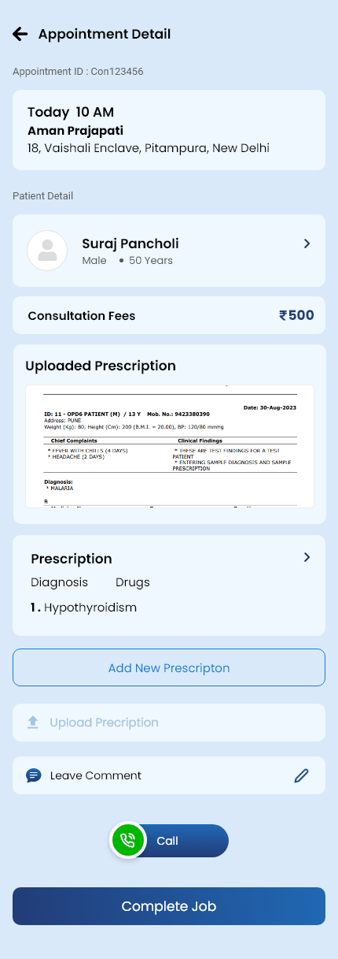Open the uploaded prescription image preview
This screenshot has width=338, height=959.
click(169, 446)
